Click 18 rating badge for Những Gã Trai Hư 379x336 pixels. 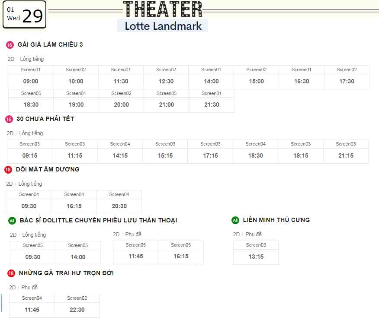coord(11,273)
